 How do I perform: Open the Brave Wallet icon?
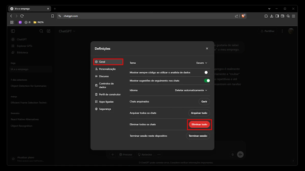tap(283, 16)
